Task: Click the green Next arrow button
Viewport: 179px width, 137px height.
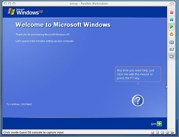Action: tap(159, 124)
